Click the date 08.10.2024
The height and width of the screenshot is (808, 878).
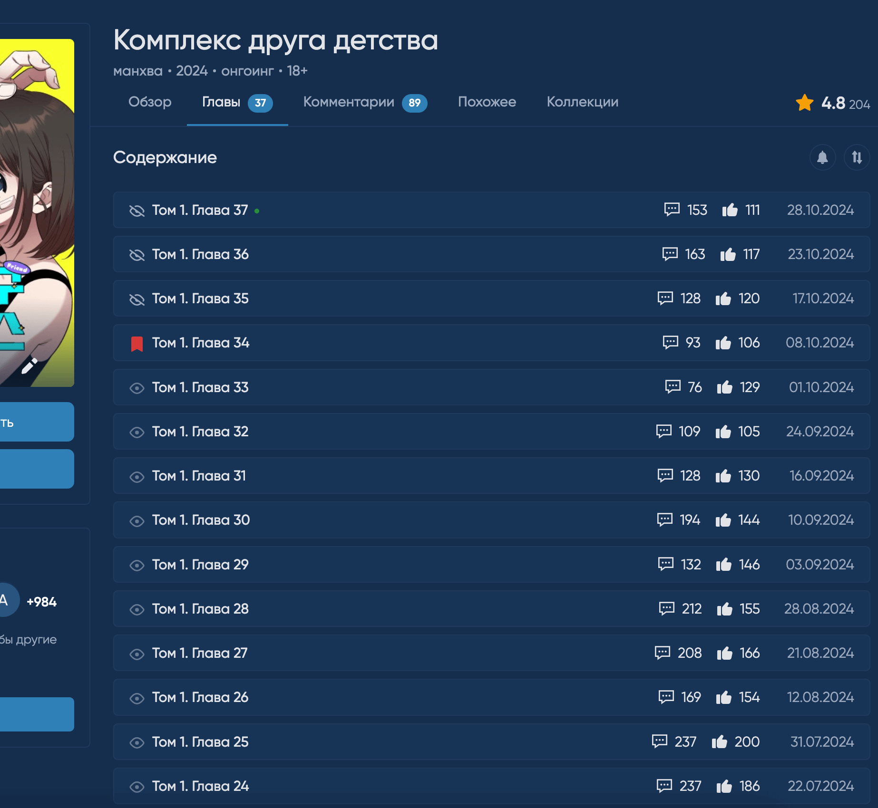(x=820, y=343)
